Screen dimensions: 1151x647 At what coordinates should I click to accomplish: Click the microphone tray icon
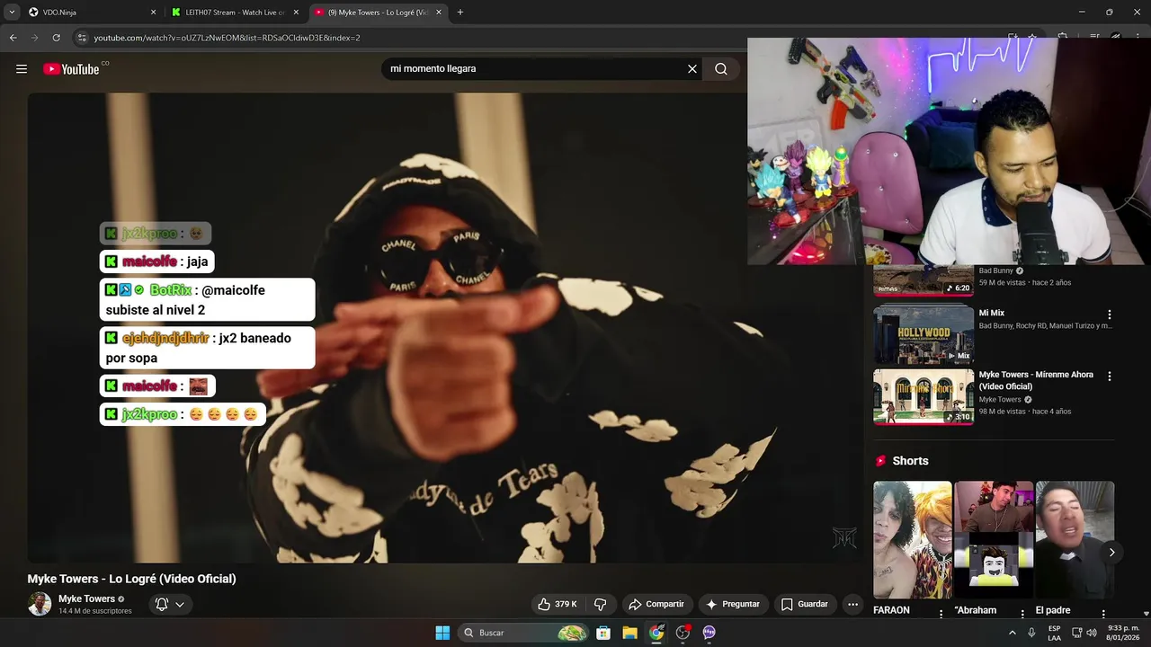click(x=1031, y=633)
